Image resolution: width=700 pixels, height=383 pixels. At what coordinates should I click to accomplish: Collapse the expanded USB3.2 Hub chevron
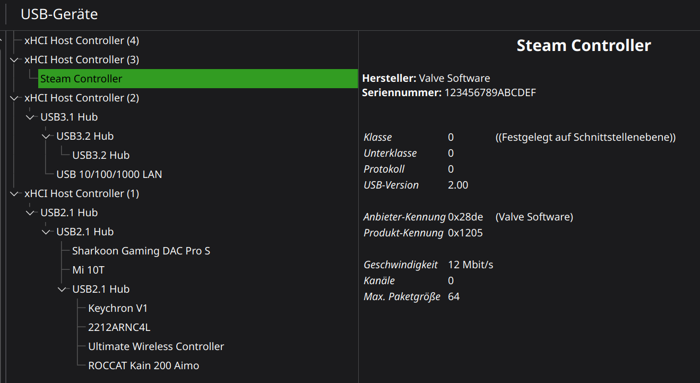[46, 137]
